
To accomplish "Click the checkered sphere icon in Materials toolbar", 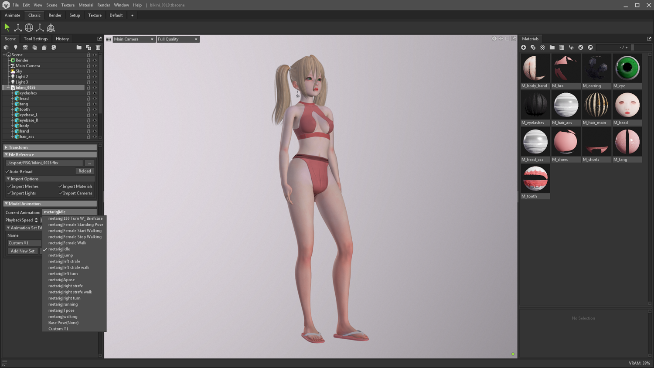I will [542, 48].
